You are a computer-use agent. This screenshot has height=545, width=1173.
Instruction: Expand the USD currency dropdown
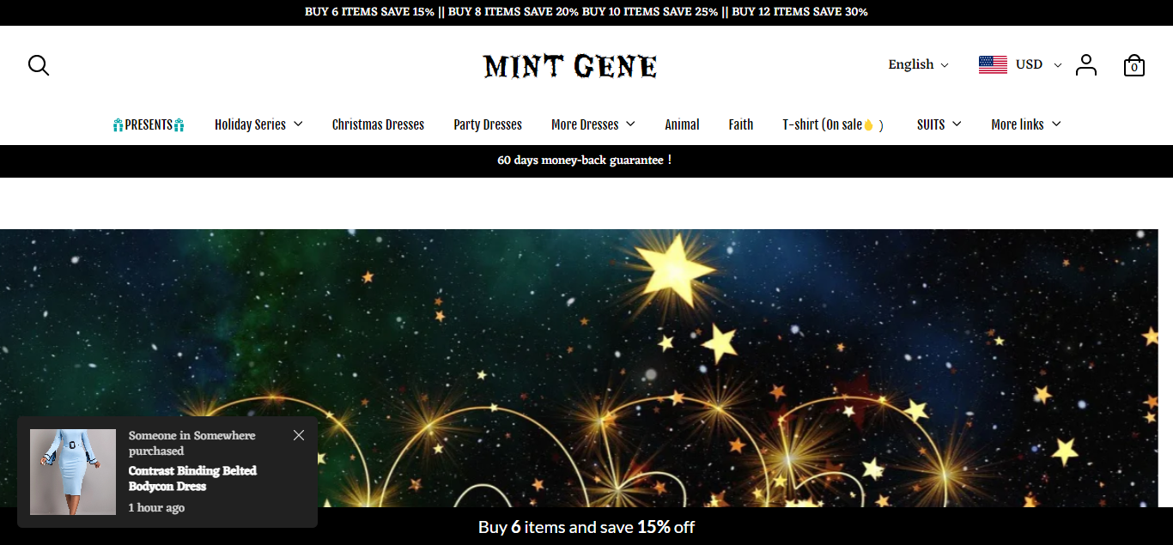1039,64
